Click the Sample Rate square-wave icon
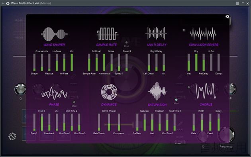The image size is (251, 157). pyautogui.click(x=108, y=34)
